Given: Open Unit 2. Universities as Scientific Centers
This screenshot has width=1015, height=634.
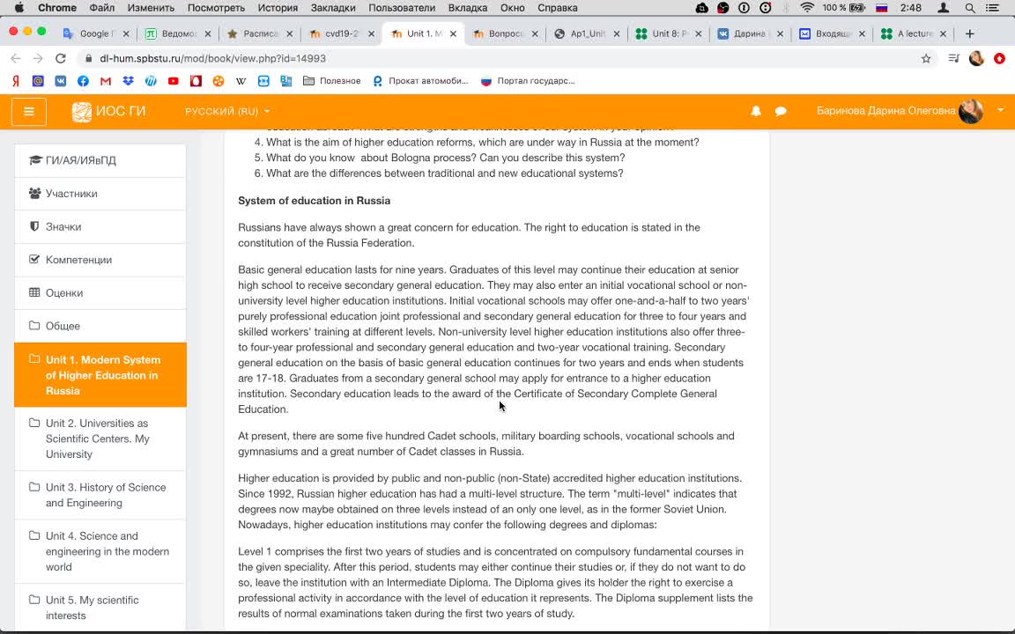Looking at the screenshot, I should pos(100,439).
